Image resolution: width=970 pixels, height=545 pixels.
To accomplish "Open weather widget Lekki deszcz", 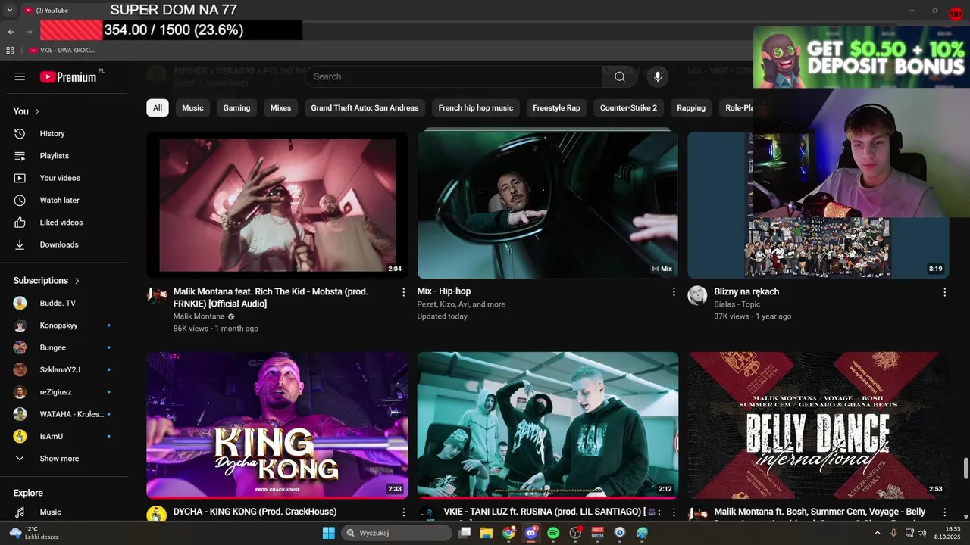I will tap(35, 533).
